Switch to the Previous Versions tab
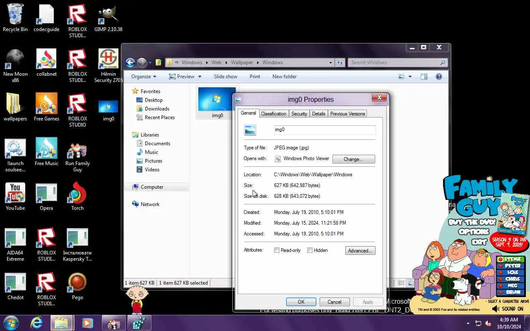Image resolution: width=530 pixels, height=331 pixels. tap(347, 114)
